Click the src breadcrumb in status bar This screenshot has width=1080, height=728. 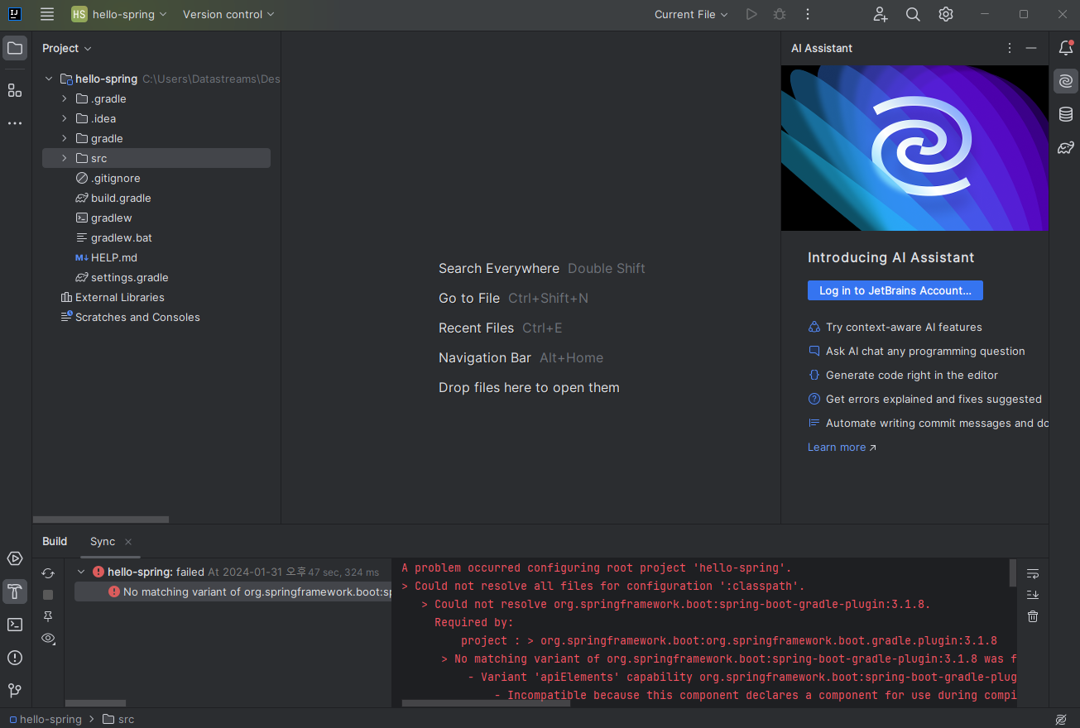118,720
